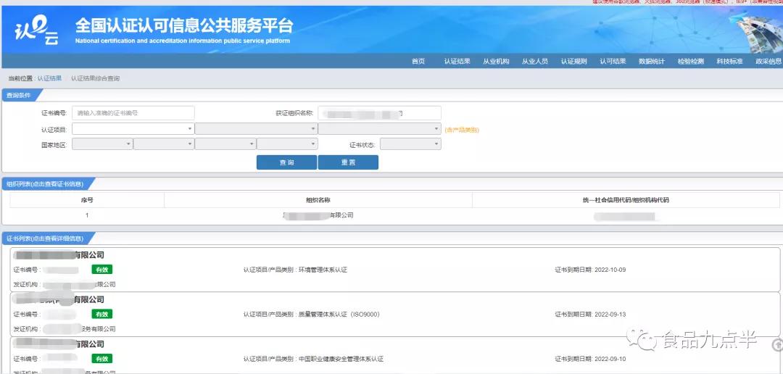Click the 有效 badge on 职业健康安全 certificate
The width and height of the screenshot is (783, 374).
pos(102,359)
